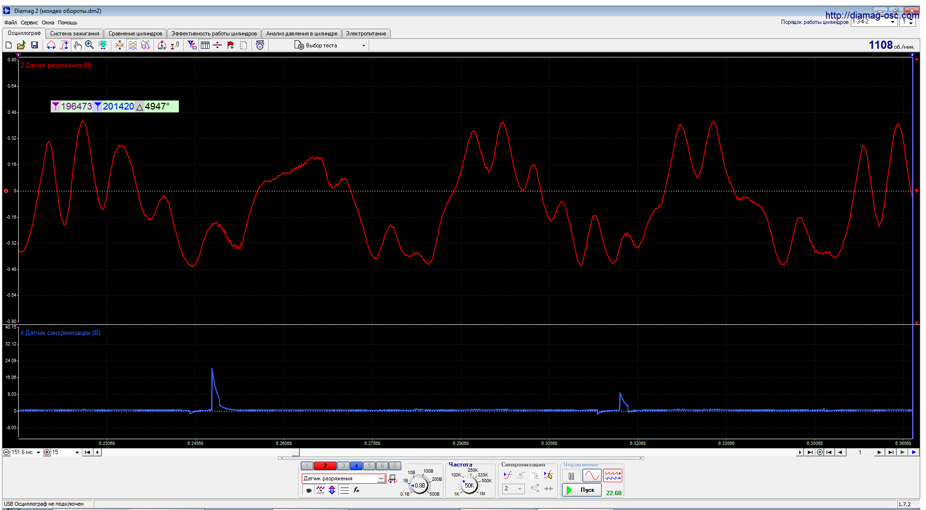Toggle blue channel 4 button
The image size is (926, 510).
coord(356,466)
